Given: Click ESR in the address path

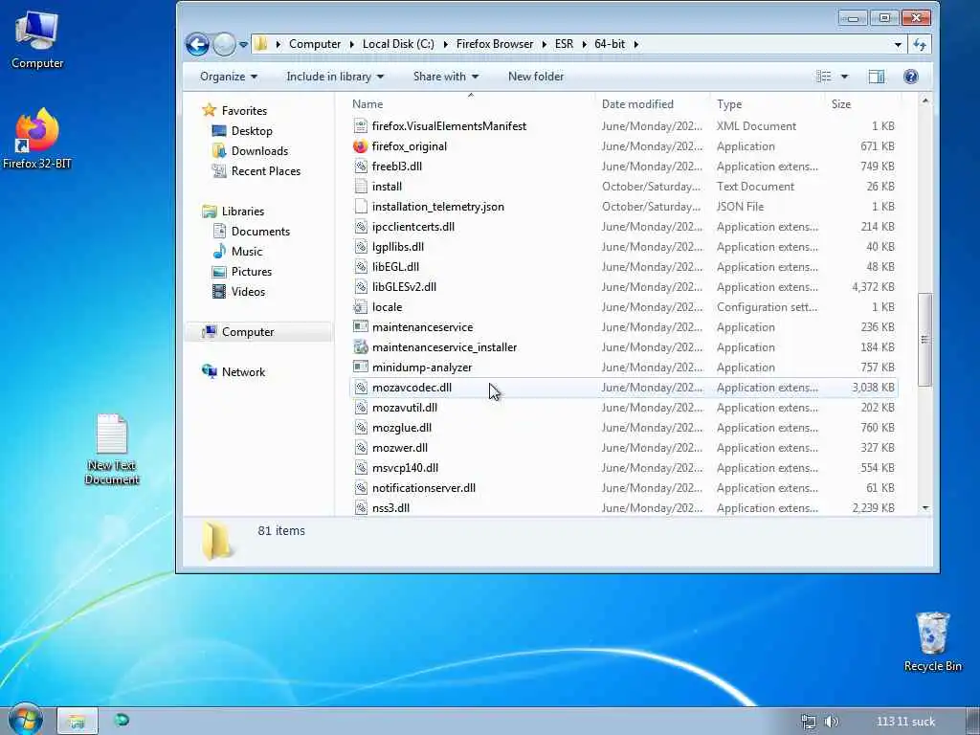Looking at the screenshot, I should [x=564, y=44].
